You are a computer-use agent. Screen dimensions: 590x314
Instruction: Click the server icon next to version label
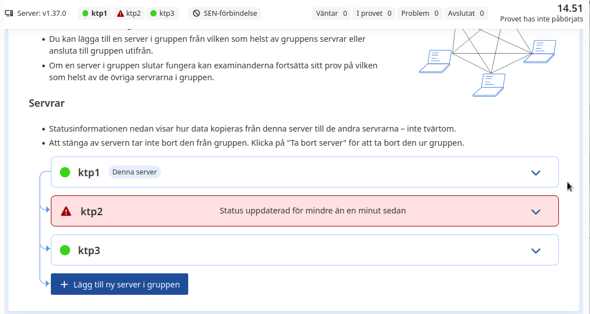[x=9, y=14]
